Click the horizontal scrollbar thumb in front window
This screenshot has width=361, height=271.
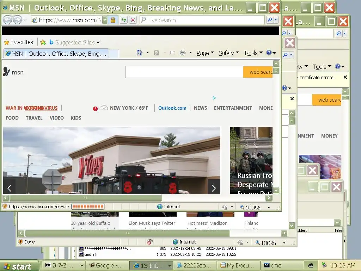(86, 198)
